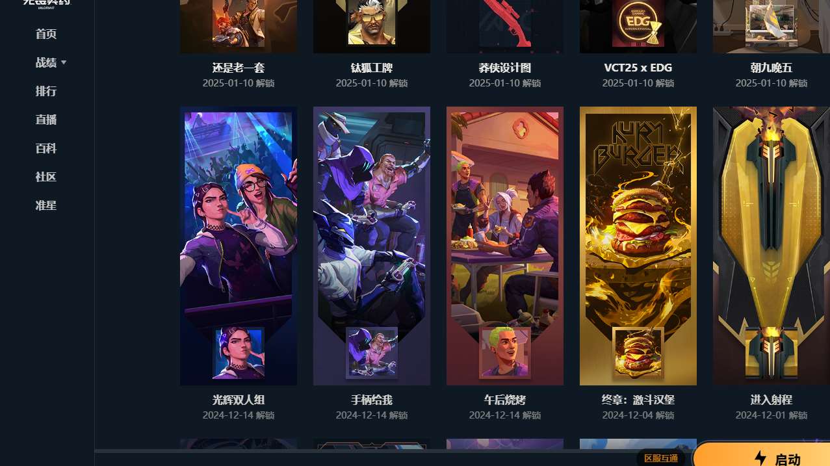Viewport: 830px width, 466px height.
Task: Open 直播 section in sidebar
Action: [x=46, y=120]
